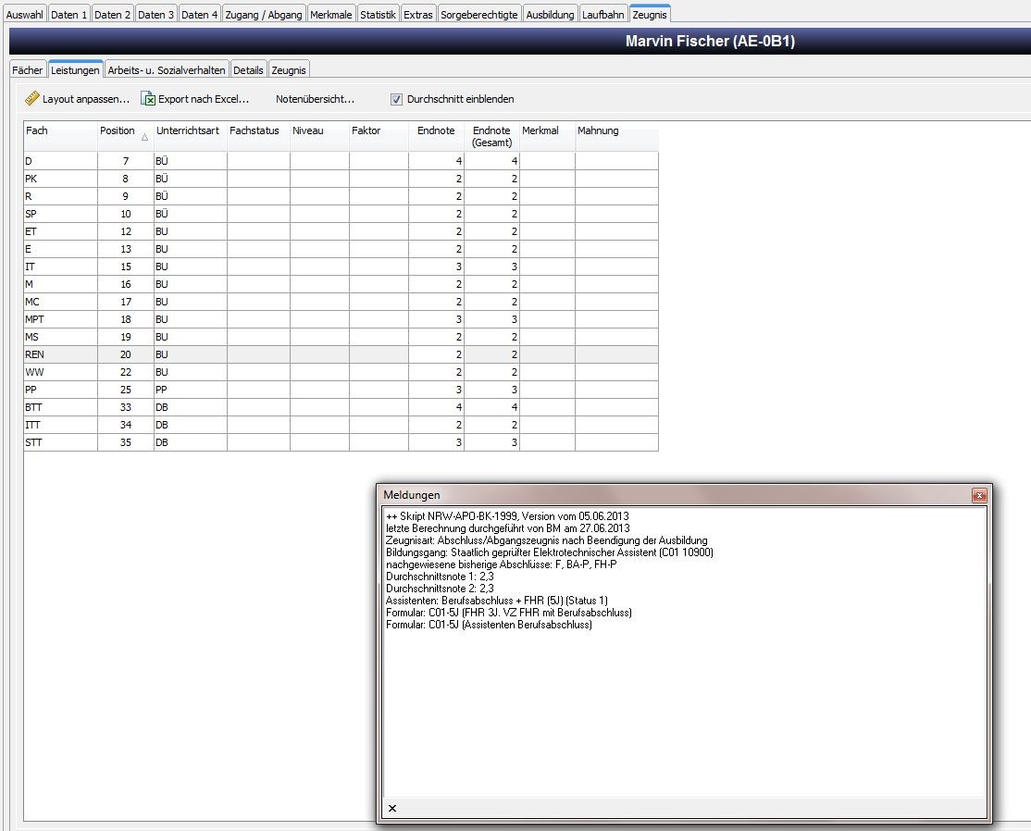Open the Laufbahn main tab
The image size is (1031, 831).
(602, 15)
